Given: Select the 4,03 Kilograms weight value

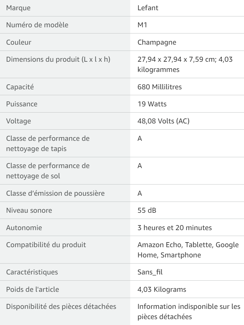Looking at the screenshot, I should (x=162, y=289).
